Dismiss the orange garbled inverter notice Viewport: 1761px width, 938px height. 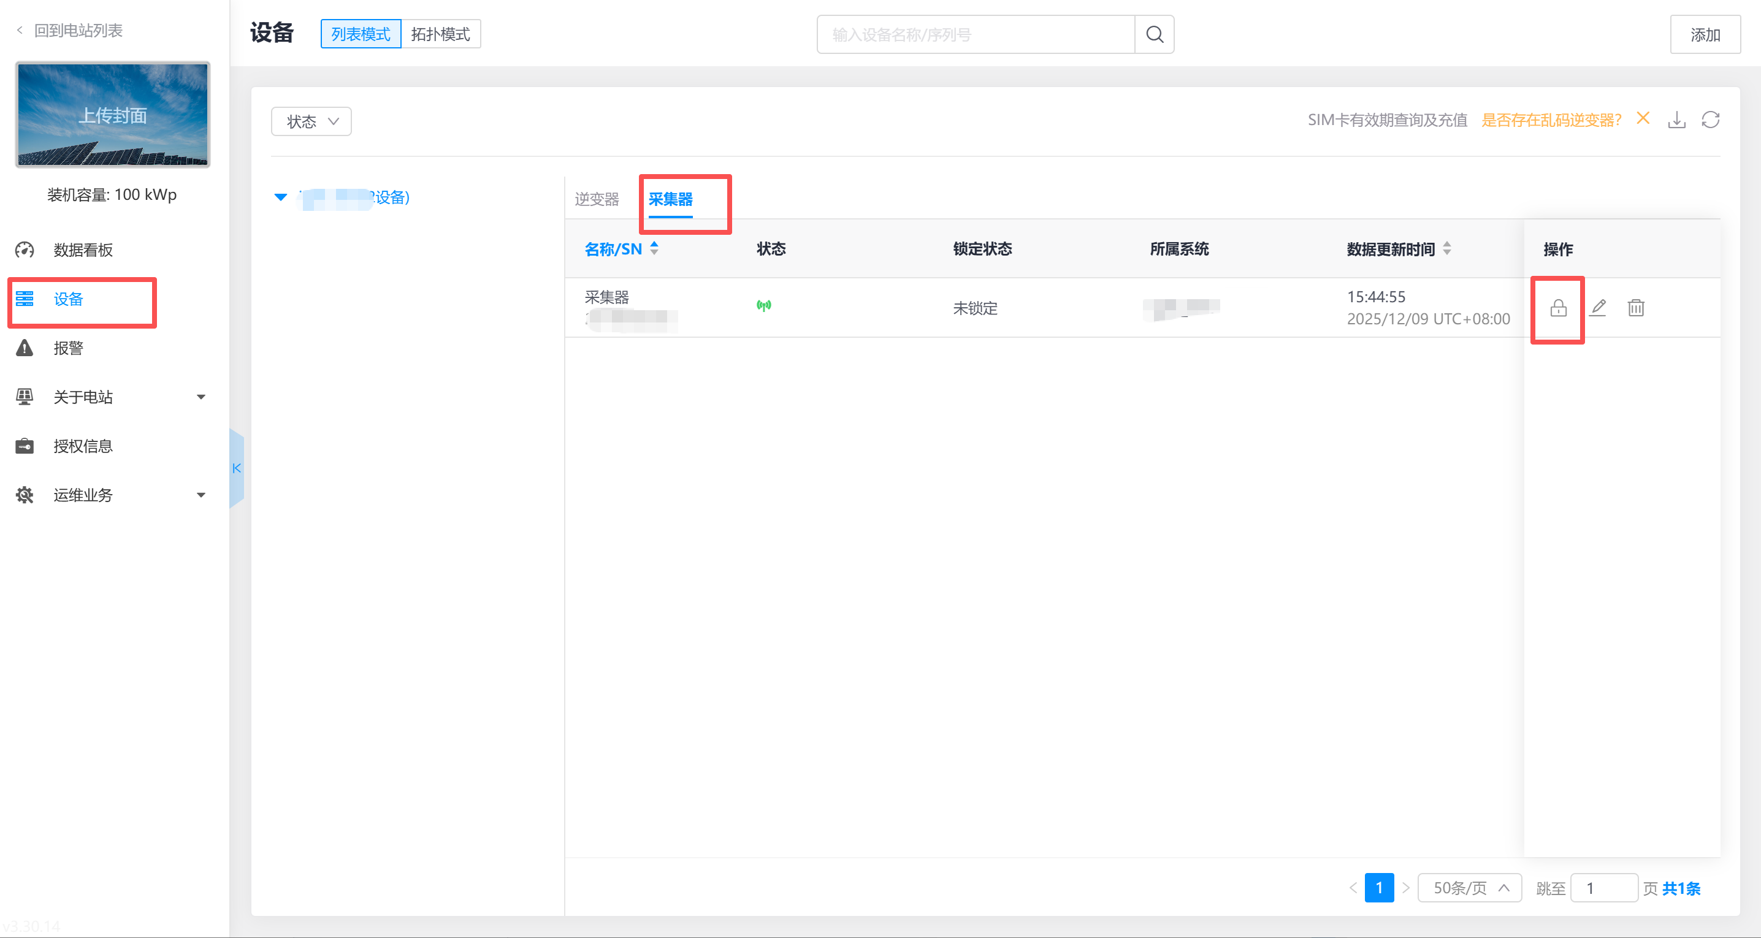[x=1643, y=119]
